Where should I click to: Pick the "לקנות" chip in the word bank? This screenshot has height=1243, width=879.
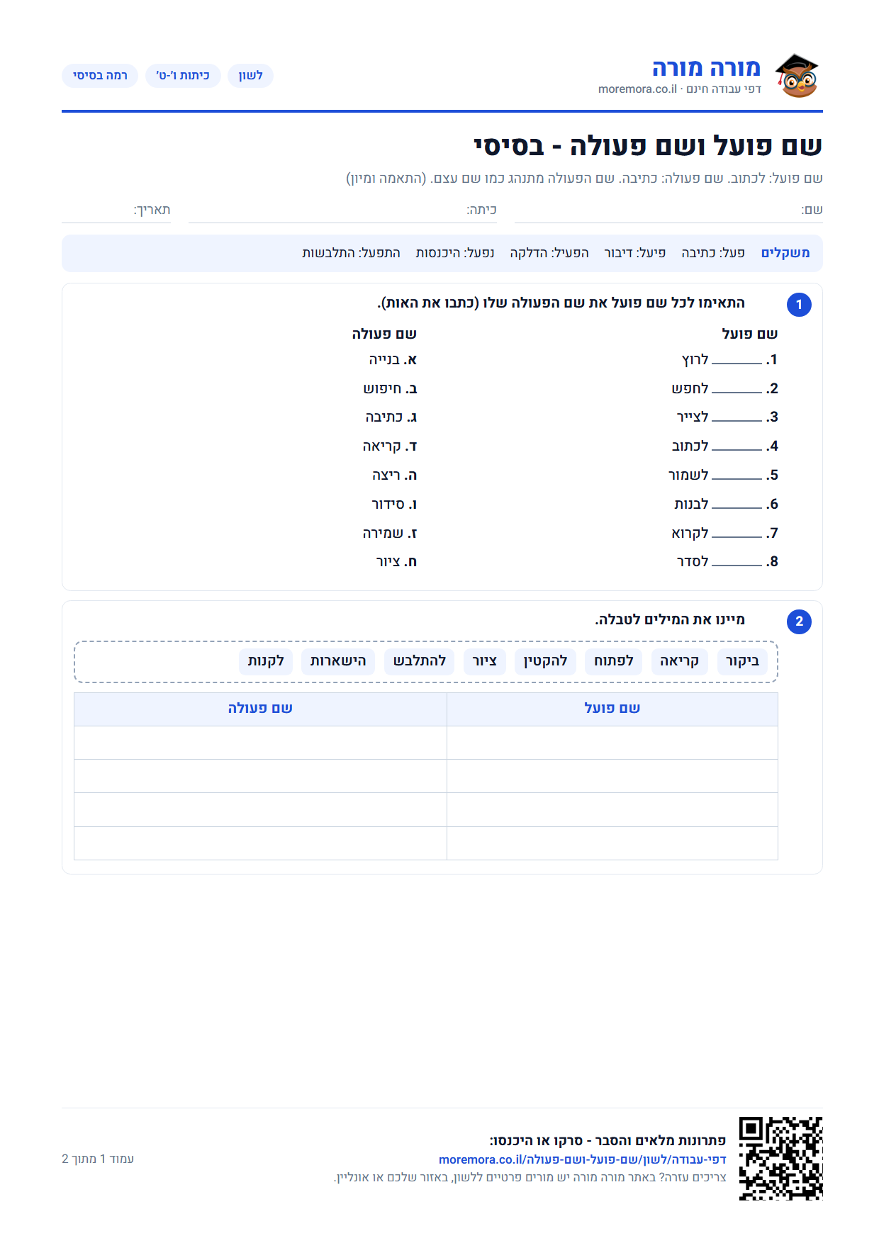(266, 661)
